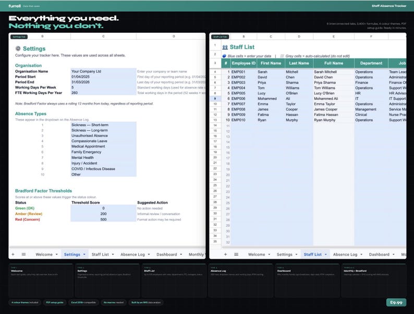The width and height of the screenshot is (414, 314).
Task: Select the 'Clinical' department cell
Action: [371, 115]
